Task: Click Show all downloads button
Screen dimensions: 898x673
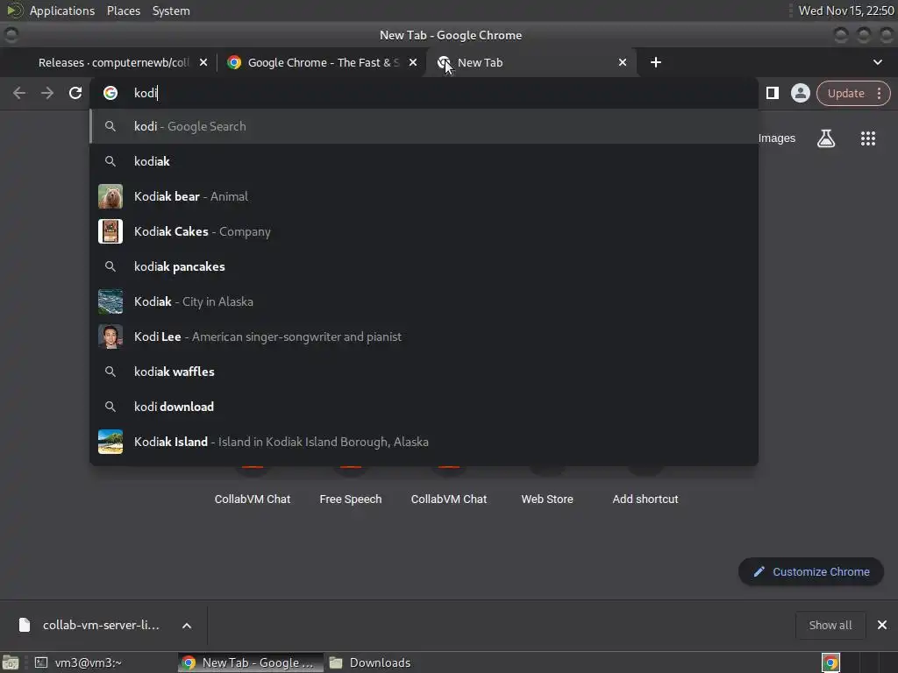Action: [x=830, y=625]
